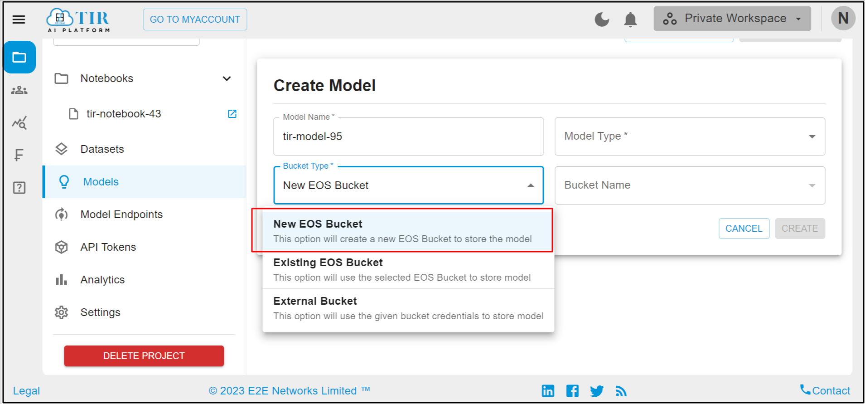The width and height of the screenshot is (865, 404).
Task: Click the Model Endpoints icon
Action: pos(61,214)
